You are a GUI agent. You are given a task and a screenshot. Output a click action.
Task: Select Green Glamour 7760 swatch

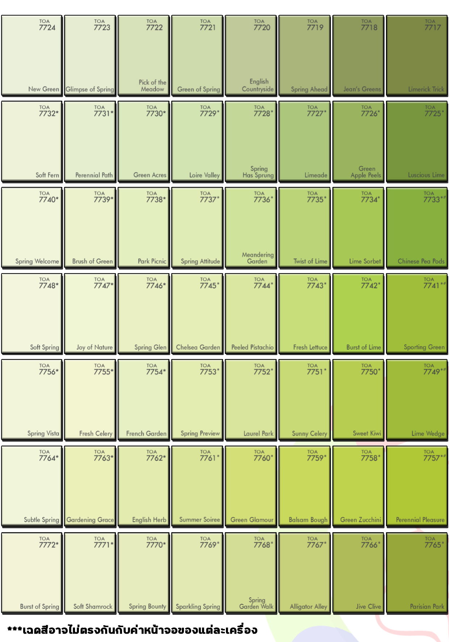tap(251, 486)
